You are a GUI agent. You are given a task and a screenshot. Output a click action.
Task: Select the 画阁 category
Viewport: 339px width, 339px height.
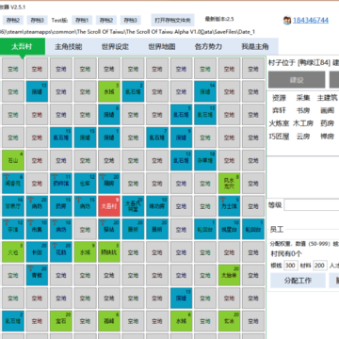click(x=328, y=110)
